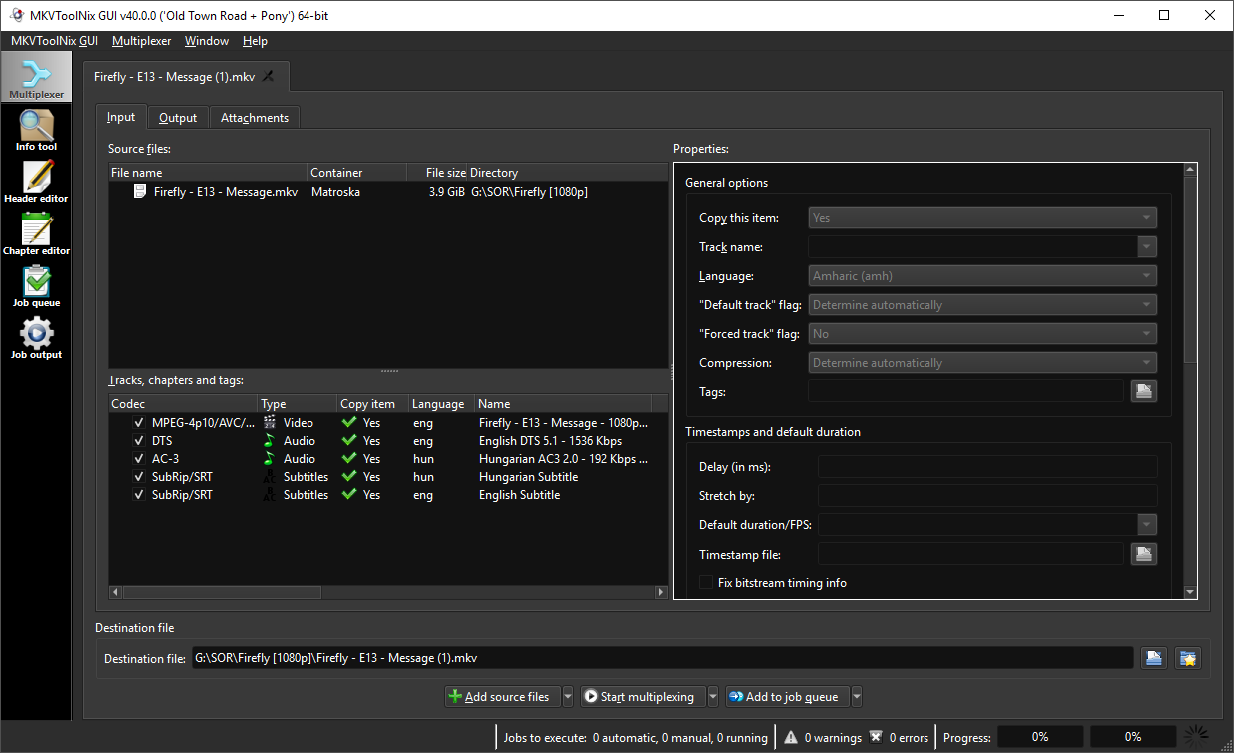Open the Header editor tool
The width and height of the screenshot is (1234, 753).
tap(36, 183)
